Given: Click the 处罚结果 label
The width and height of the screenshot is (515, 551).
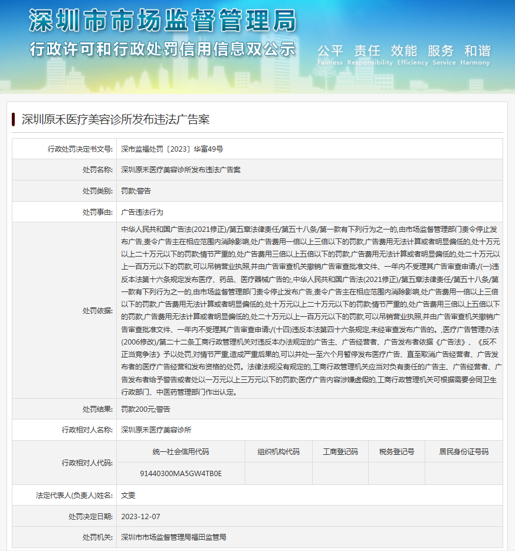Looking at the screenshot, I should coord(98,409).
